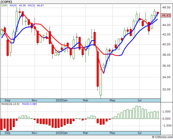This screenshot has width=173, height=139.
Task: Click the tallest green MACD histogram bar
Action: 136,112
